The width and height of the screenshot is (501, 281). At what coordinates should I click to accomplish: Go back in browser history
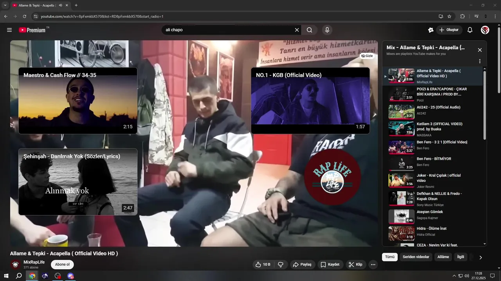click(5, 16)
